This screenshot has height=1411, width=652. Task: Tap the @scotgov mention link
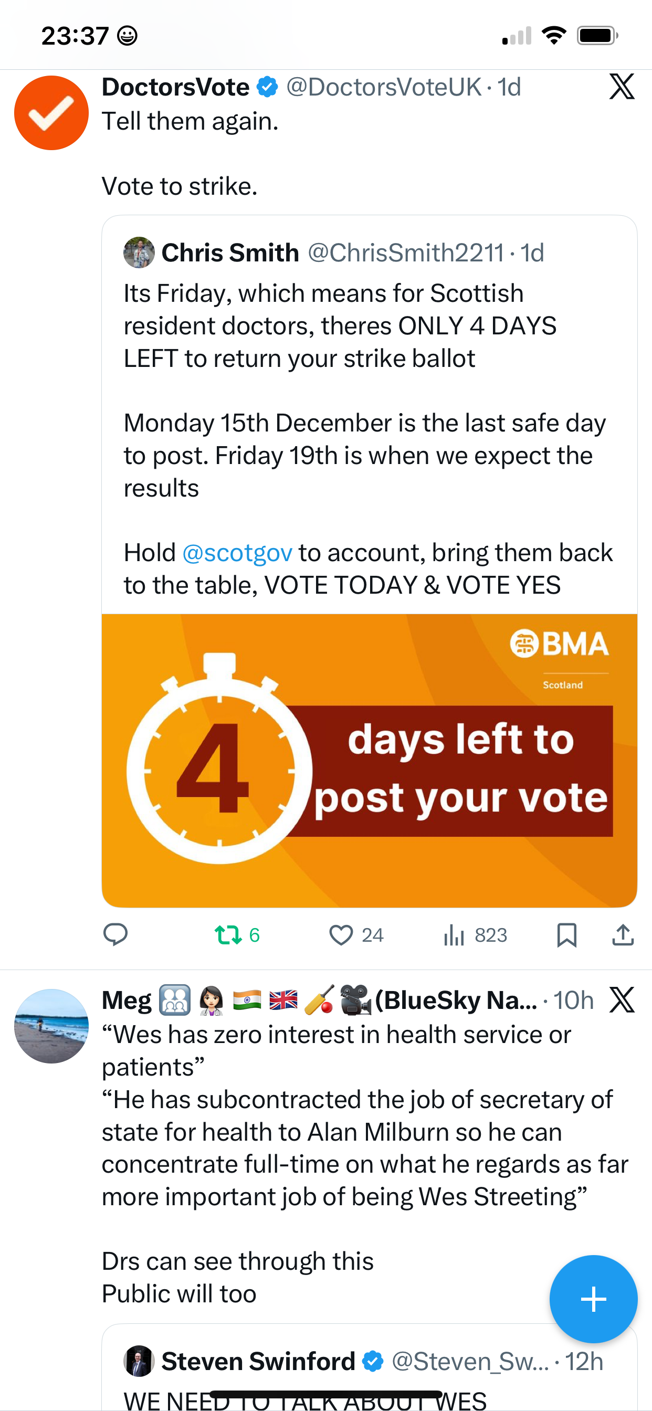pyautogui.click(x=237, y=553)
